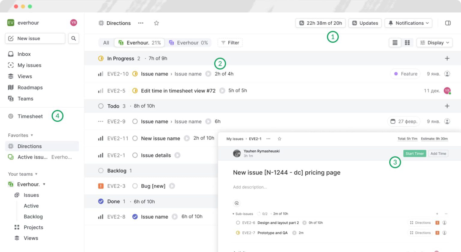Open the Filter options
Screen dimensions: 461x252
click(x=230, y=42)
